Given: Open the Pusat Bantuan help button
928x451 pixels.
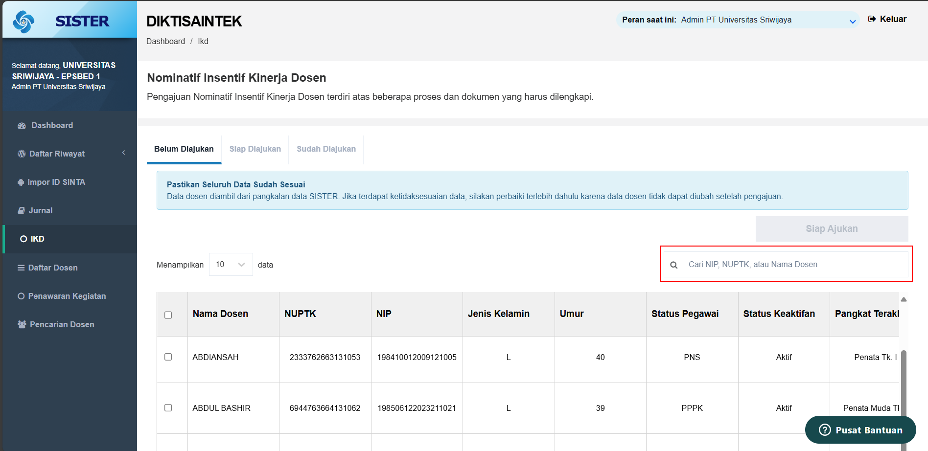Looking at the screenshot, I should 860,430.
